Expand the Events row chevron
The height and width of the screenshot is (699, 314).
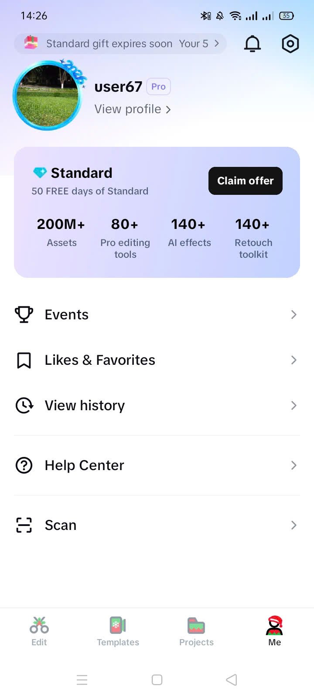(294, 315)
